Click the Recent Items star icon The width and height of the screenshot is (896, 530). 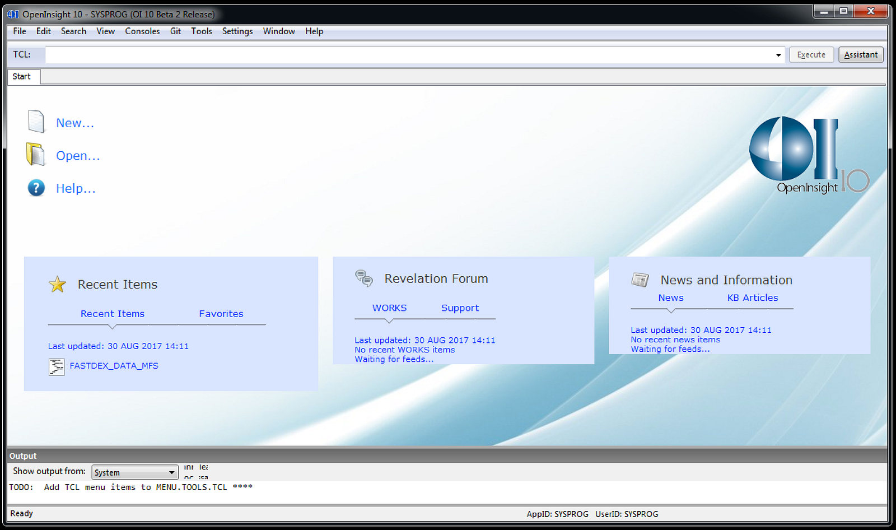57,285
